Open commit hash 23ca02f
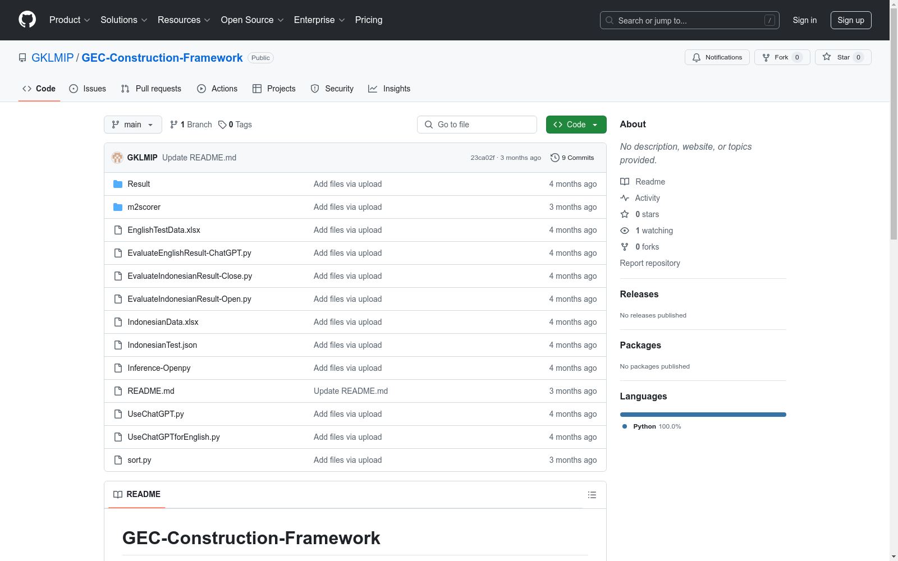Image resolution: width=898 pixels, height=561 pixels. click(483, 158)
